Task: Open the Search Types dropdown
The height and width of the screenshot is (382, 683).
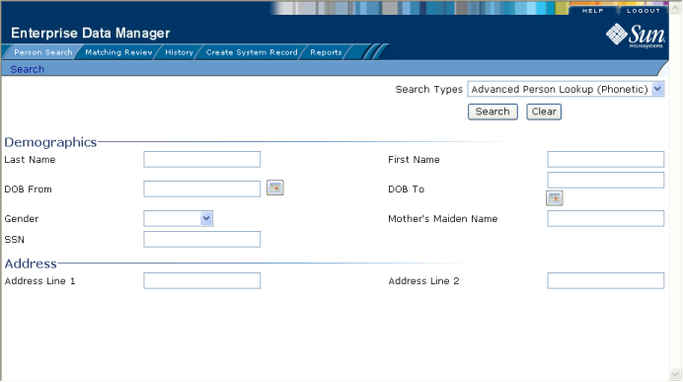Action: pyautogui.click(x=566, y=89)
